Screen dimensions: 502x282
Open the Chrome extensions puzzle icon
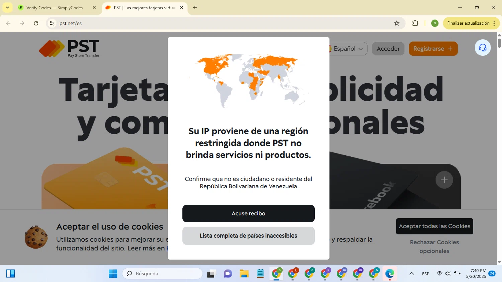pyautogui.click(x=415, y=23)
